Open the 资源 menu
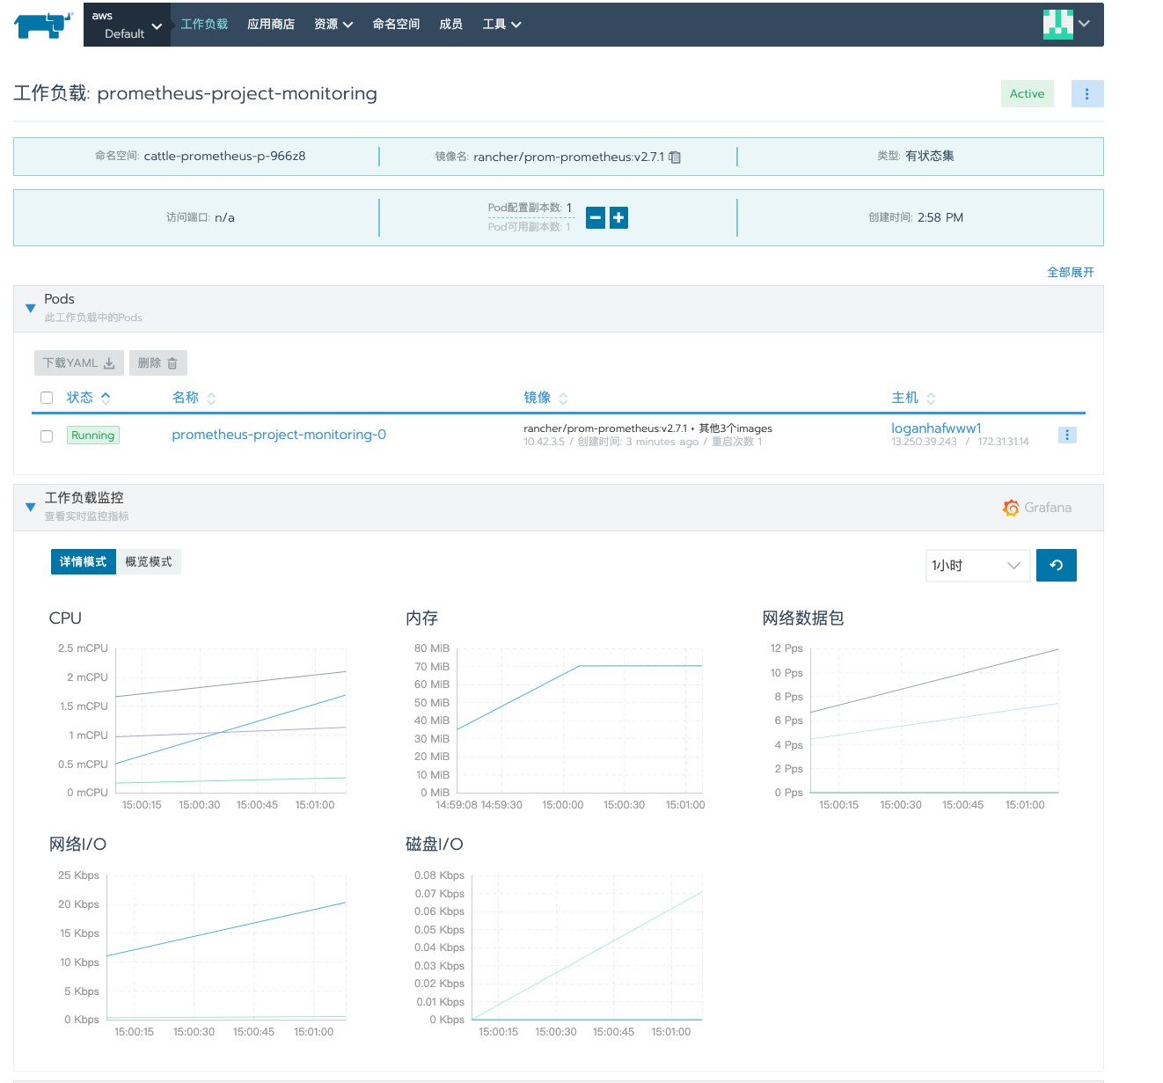1163x1083 pixels. pos(333,25)
